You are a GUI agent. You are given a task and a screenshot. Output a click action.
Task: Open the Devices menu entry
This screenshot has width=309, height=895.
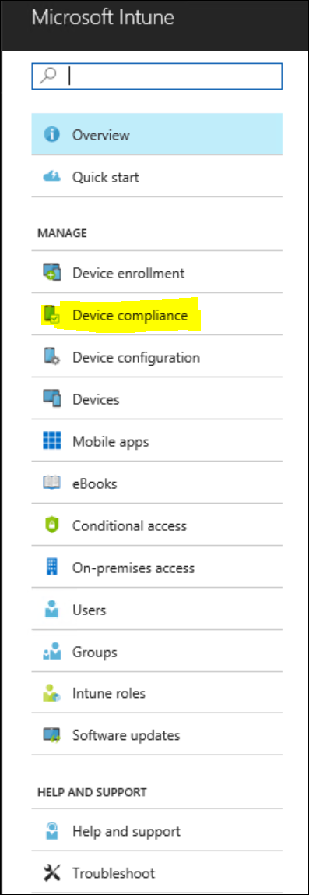(156, 399)
